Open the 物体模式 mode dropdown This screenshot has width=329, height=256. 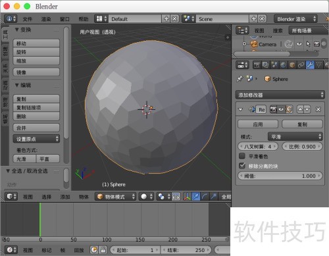[115, 197]
